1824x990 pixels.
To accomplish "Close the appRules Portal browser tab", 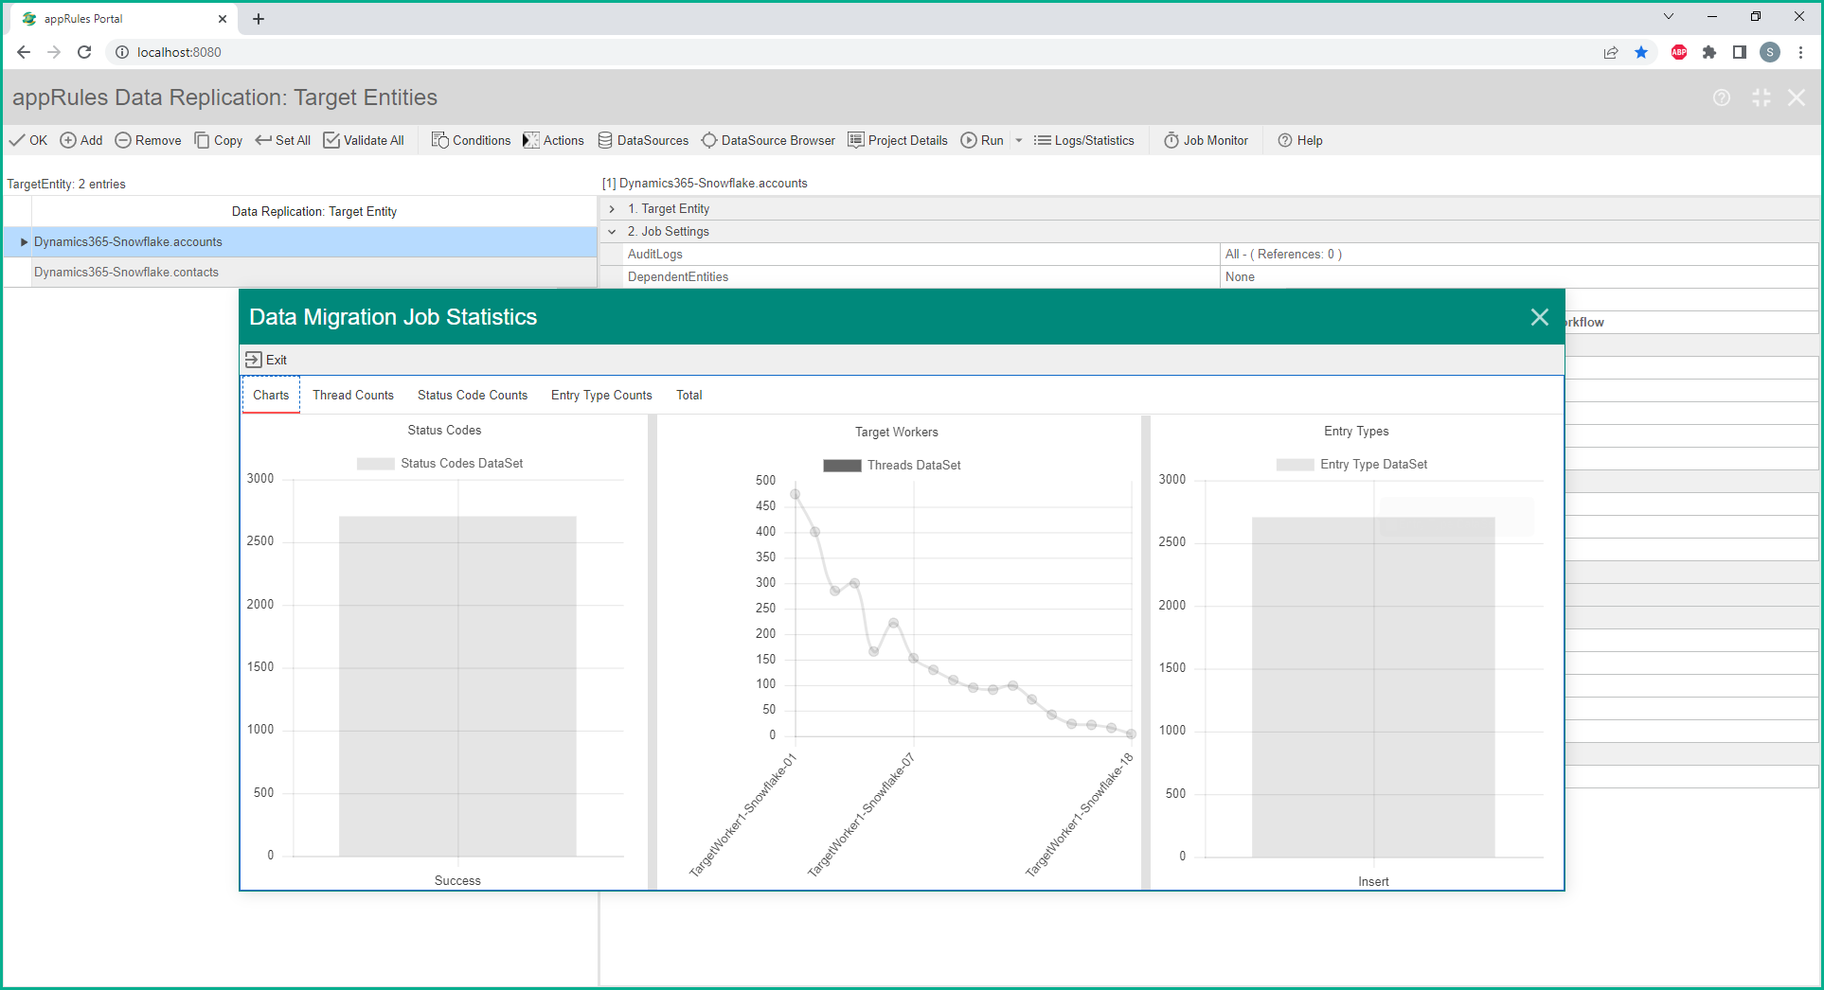I will tap(223, 19).
